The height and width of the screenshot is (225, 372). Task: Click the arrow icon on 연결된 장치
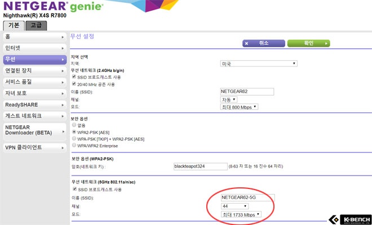pyautogui.click(x=63, y=71)
